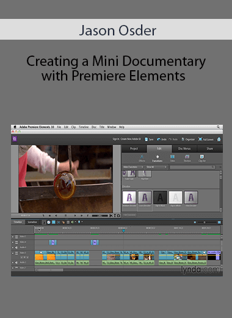Collapse the Video 3 track
The height and width of the screenshot is (318, 232).
click(x=13, y=253)
